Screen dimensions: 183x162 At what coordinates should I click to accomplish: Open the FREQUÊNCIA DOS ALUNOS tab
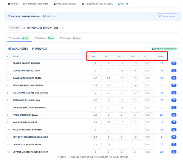97,4
